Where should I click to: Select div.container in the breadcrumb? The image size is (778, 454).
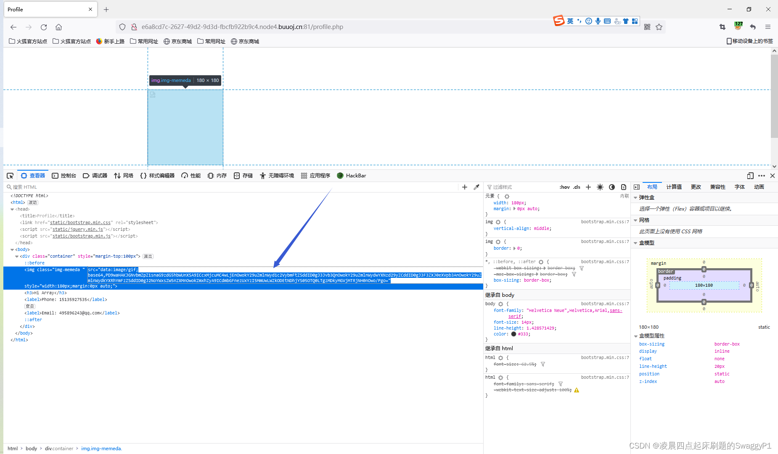pyautogui.click(x=59, y=449)
